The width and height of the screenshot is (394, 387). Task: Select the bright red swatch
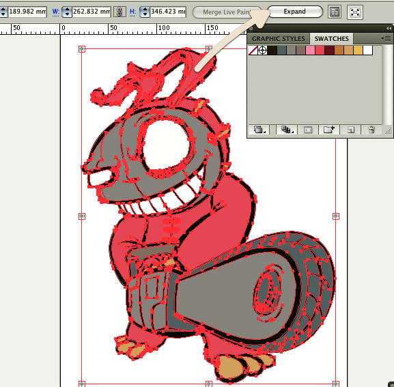320,51
